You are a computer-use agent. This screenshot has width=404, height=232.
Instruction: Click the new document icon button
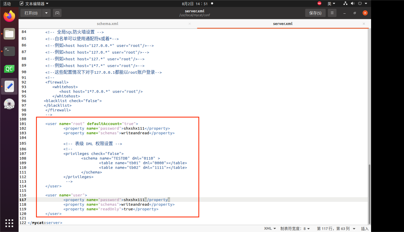pyautogui.click(x=57, y=13)
